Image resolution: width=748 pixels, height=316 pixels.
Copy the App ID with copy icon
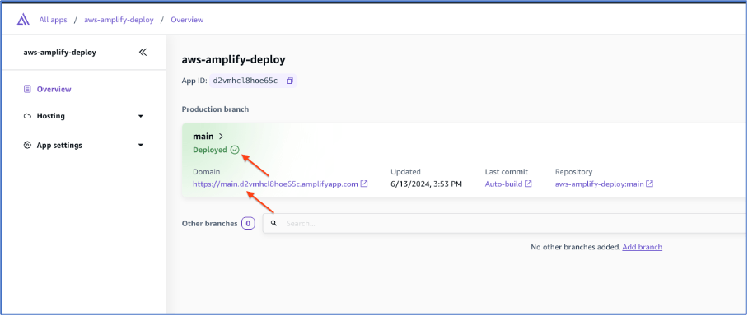point(289,81)
